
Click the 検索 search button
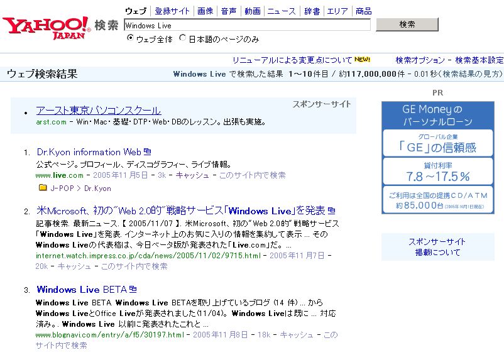coord(407,25)
